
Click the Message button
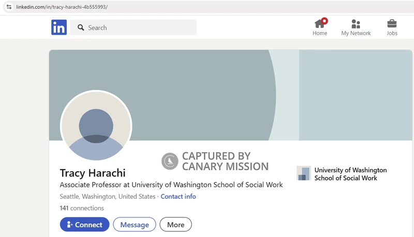tap(135, 225)
